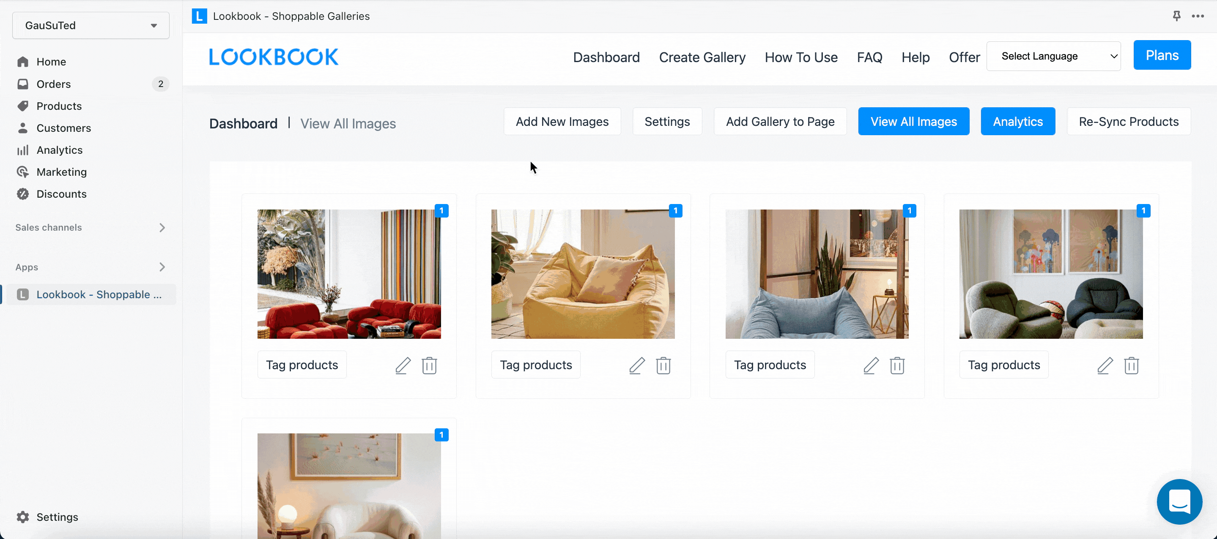Click the Customers person icon
The width and height of the screenshot is (1217, 539).
pos(23,128)
